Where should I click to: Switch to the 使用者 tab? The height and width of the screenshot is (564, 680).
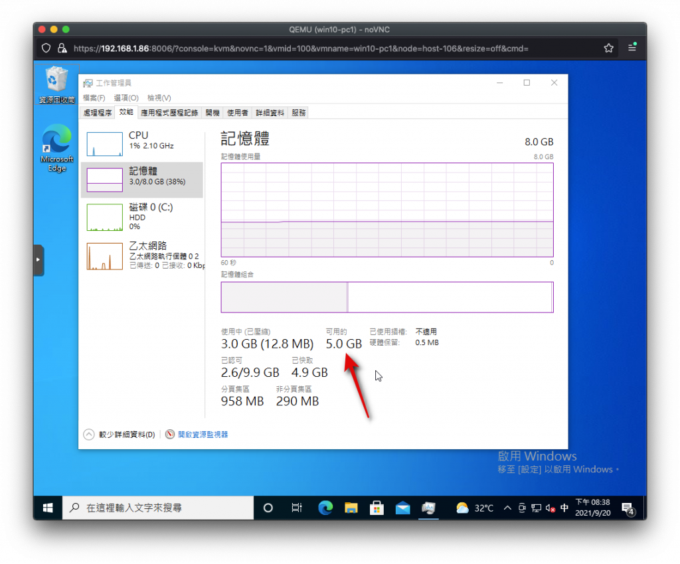click(x=238, y=113)
